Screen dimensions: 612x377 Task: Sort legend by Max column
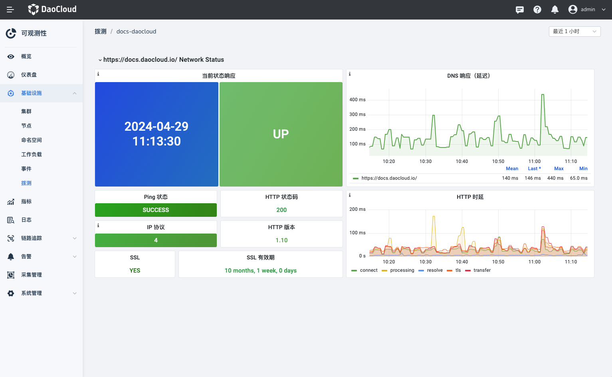(x=559, y=169)
